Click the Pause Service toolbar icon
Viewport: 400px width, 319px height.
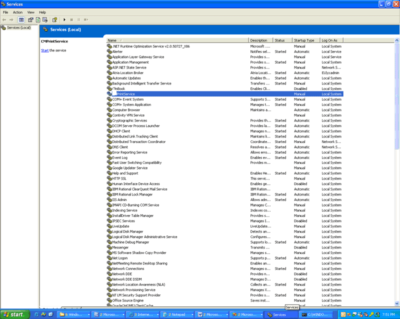[78, 19]
